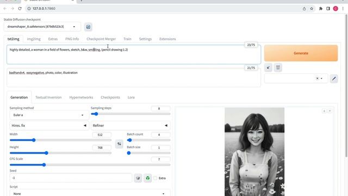Open the browser extensions puzzle icon
The image size is (348, 196).
click(x=321, y=9)
